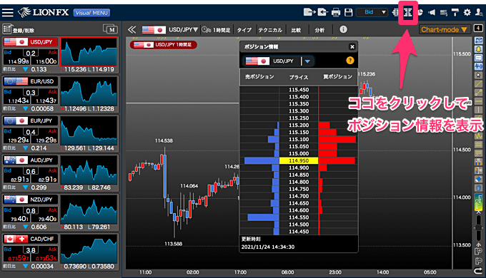The height and width of the screenshot is (278, 486).
Task: Click the printer icon in top toolbar
Action: [336, 12]
